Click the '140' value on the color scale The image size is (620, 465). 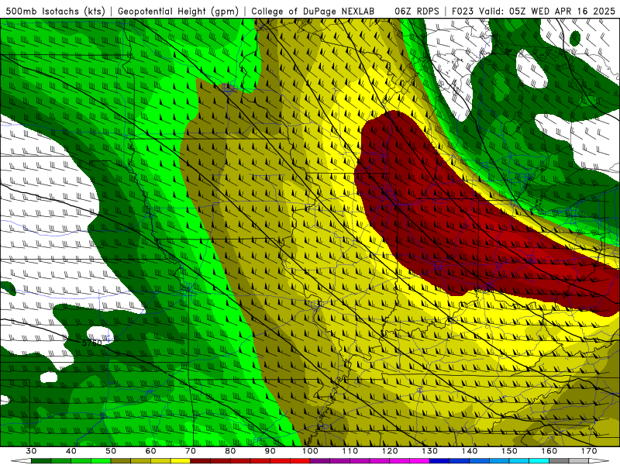tap(470, 451)
